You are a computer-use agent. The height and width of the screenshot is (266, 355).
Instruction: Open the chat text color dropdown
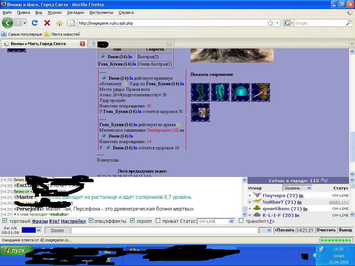[x=39, y=230]
